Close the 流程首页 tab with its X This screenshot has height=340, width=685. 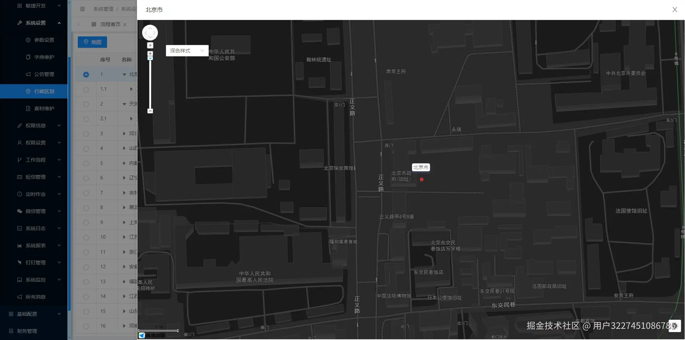point(125,25)
